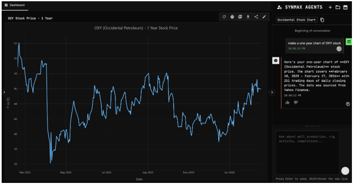The image size is (354, 185).
Task: Copy the conversation title Occidental Stock Chart
Action: [x=322, y=20]
